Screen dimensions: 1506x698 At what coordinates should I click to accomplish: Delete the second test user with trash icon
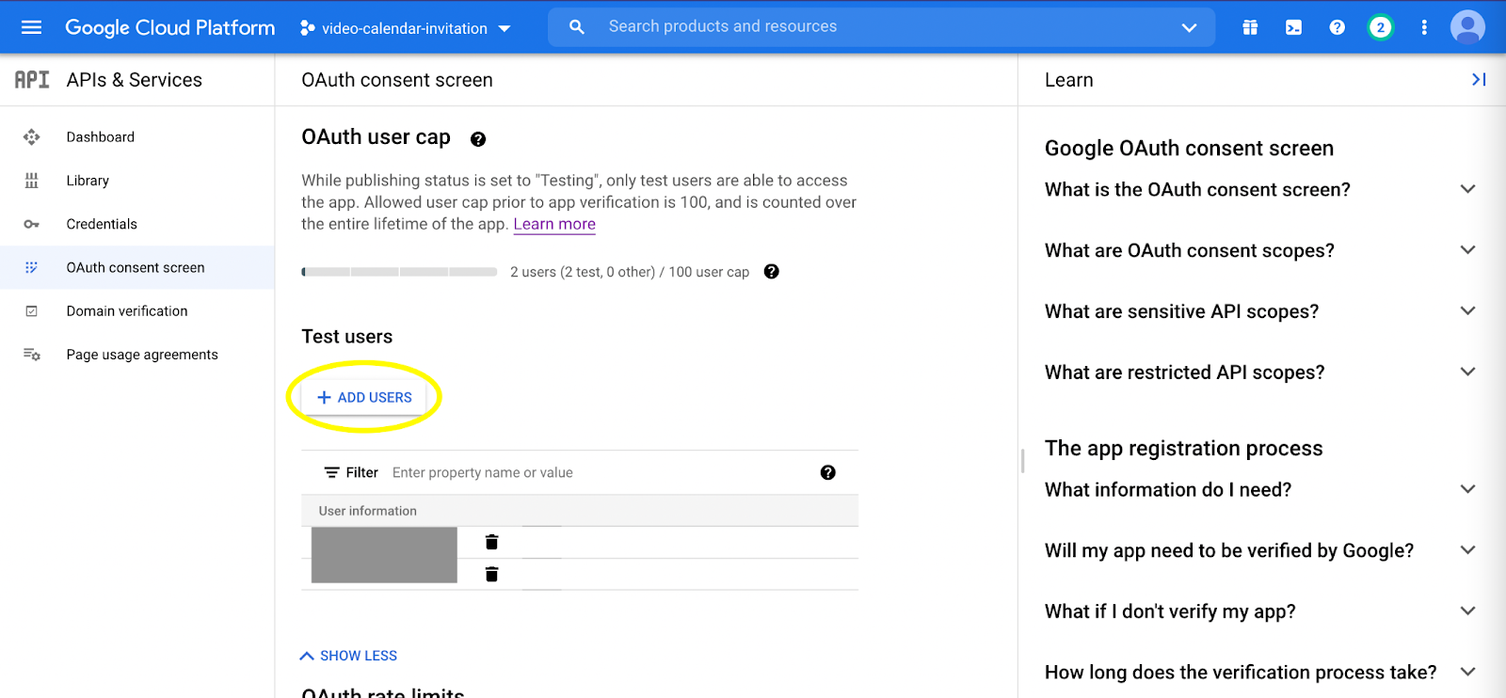[491, 574]
